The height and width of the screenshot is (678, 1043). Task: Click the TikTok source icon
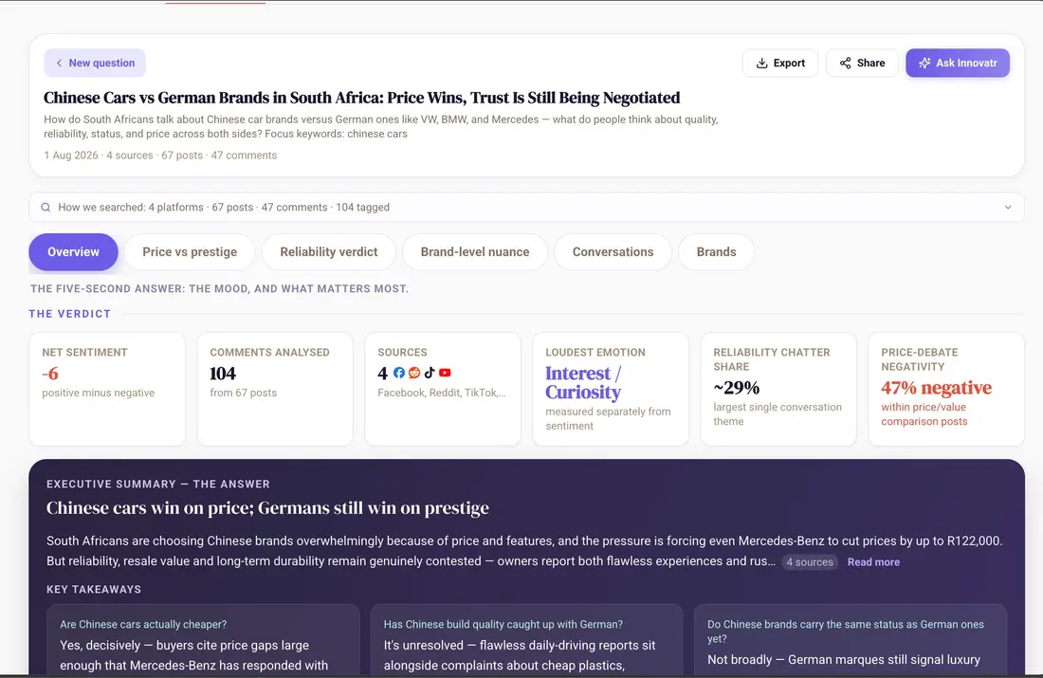(x=430, y=373)
